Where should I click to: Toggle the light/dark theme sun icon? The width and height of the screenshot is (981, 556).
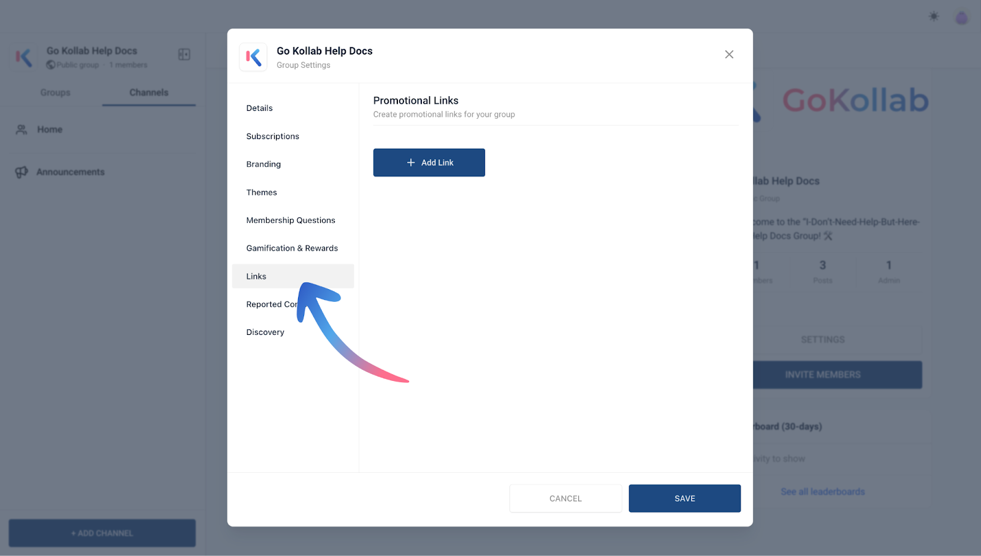[x=934, y=17]
